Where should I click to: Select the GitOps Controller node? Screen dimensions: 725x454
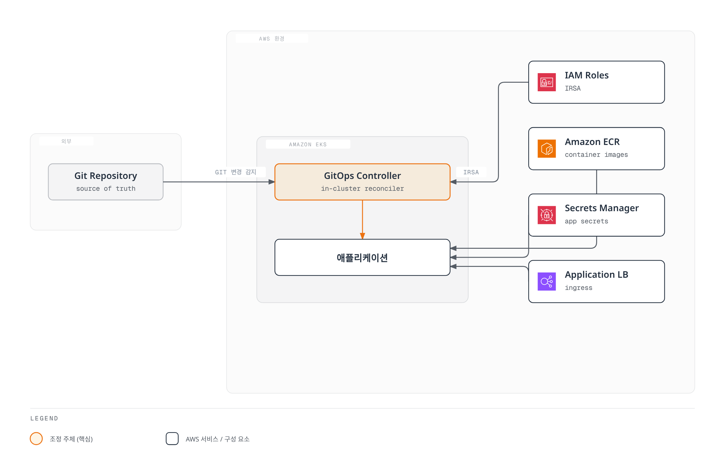(362, 182)
